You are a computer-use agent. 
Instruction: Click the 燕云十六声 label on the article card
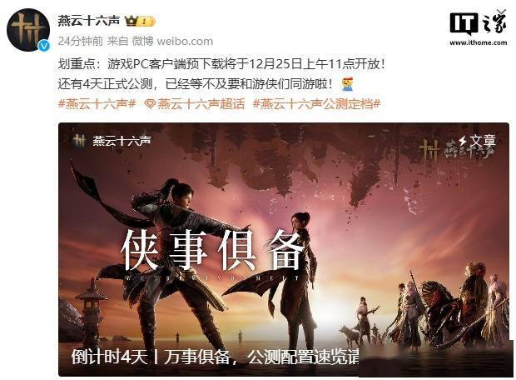(x=122, y=141)
